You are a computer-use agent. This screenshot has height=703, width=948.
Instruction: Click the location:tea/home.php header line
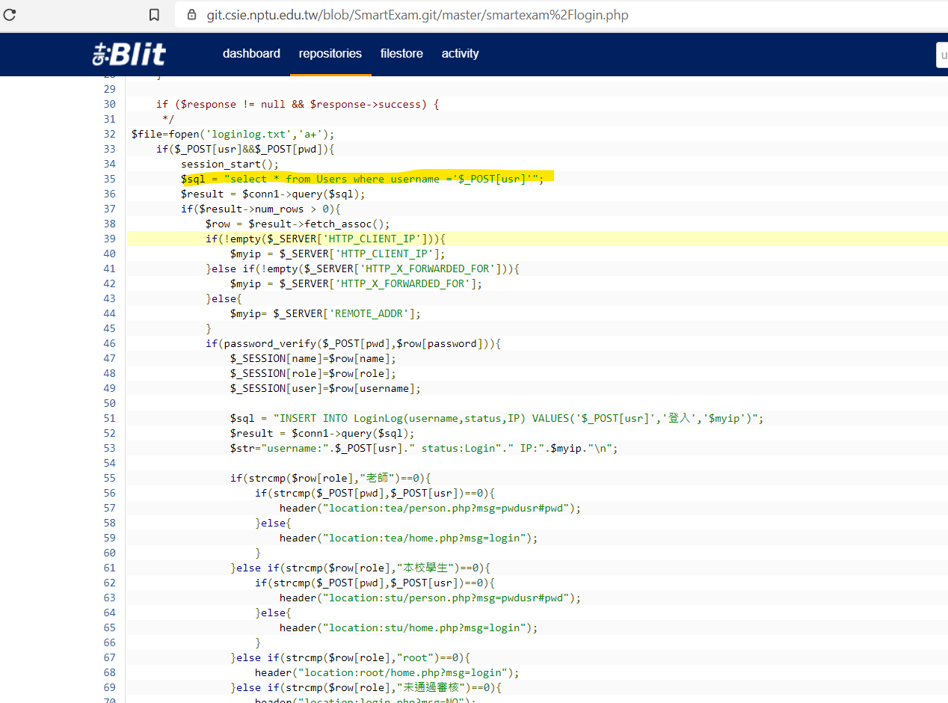tap(409, 538)
